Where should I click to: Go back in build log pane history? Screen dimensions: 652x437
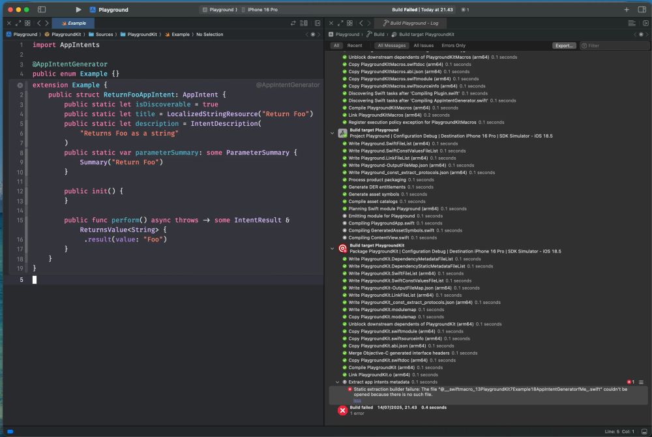(x=361, y=23)
